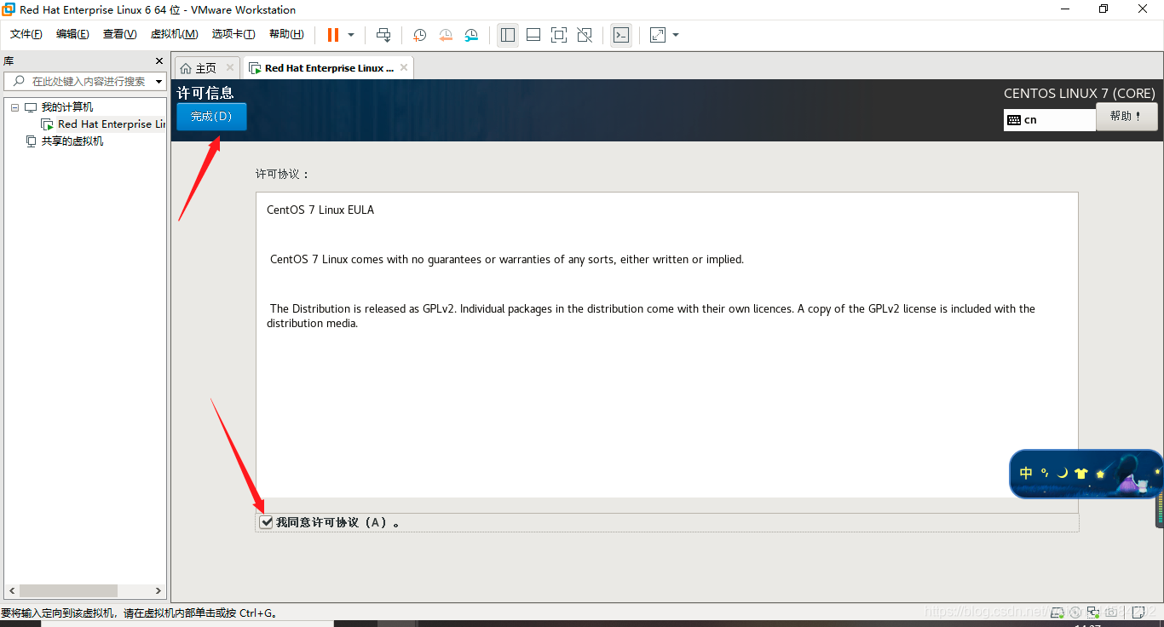Click the CENTOS LINUX 7 (CORE) label
The image size is (1164, 627).
click(x=1080, y=94)
